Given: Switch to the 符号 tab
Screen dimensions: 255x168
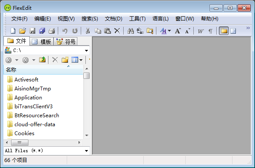Looking at the screenshot, I should (x=65, y=42).
